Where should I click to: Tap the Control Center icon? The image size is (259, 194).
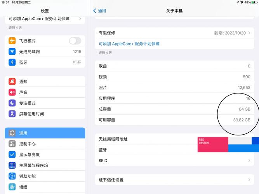12,144
